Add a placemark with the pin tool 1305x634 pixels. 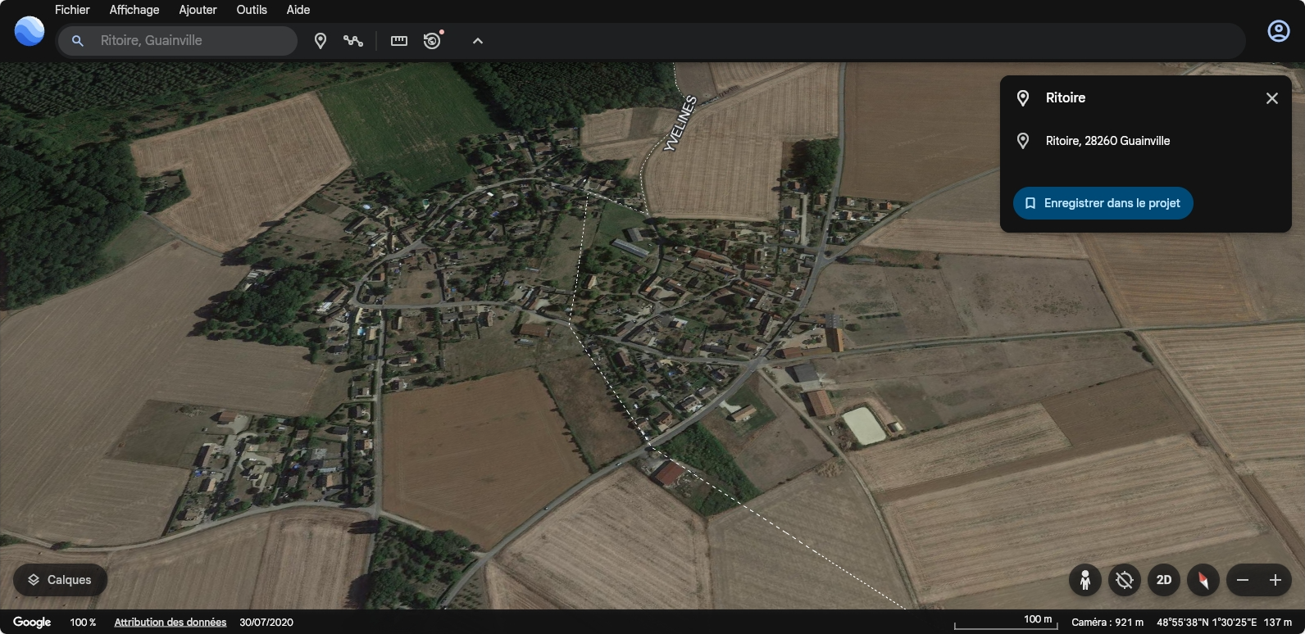pyautogui.click(x=321, y=41)
